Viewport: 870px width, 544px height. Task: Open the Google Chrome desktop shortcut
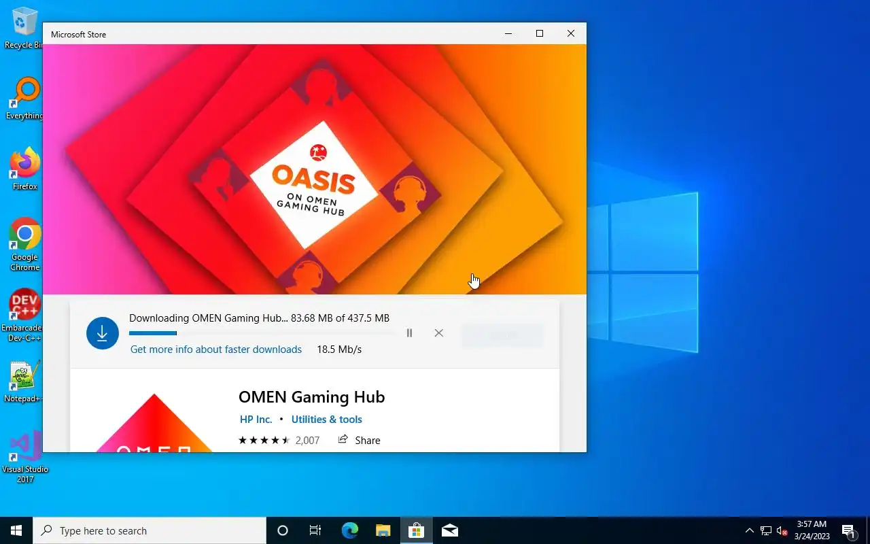pyautogui.click(x=24, y=245)
